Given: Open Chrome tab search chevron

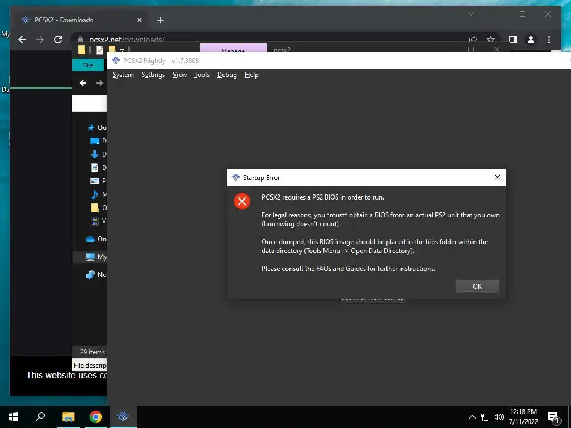Looking at the screenshot, I should (x=471, y=14).
